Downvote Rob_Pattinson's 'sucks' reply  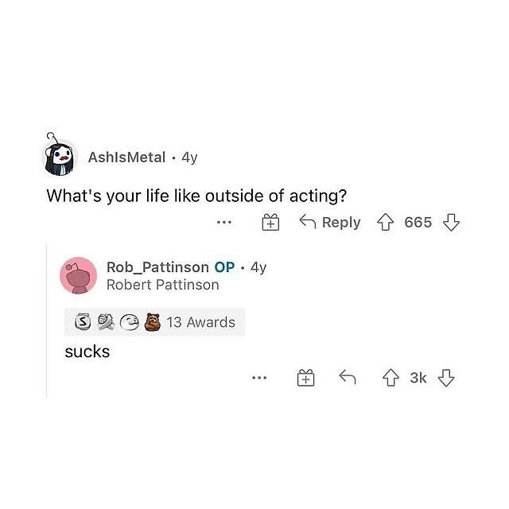point(446,378)
